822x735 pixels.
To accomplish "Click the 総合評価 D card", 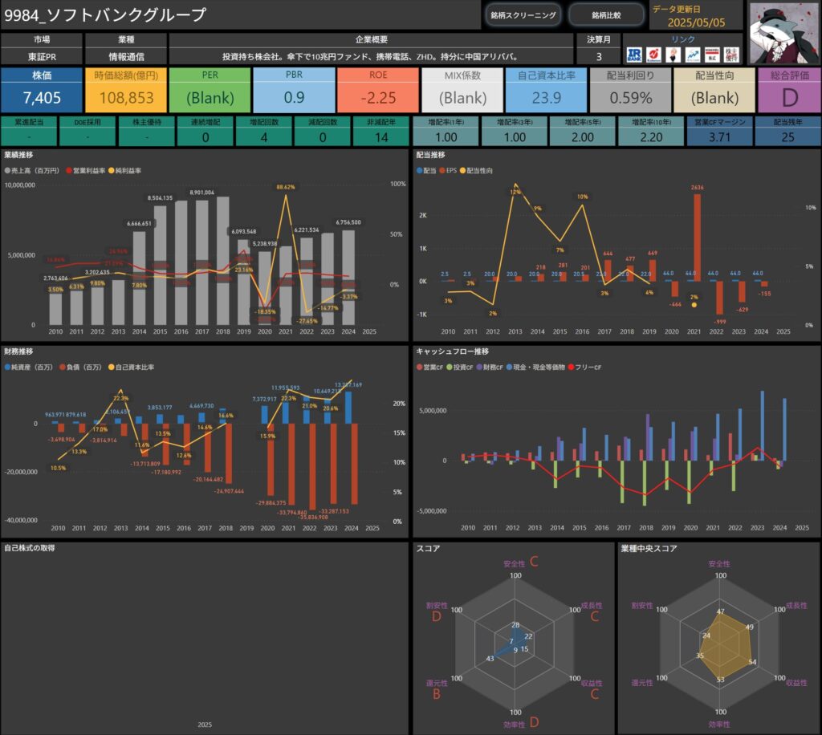I will click(x=790, y=90).
